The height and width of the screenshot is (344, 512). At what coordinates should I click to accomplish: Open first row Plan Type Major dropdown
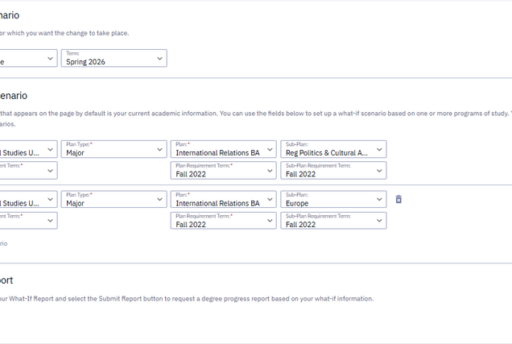pyautogui.click(x=114, y=149)
